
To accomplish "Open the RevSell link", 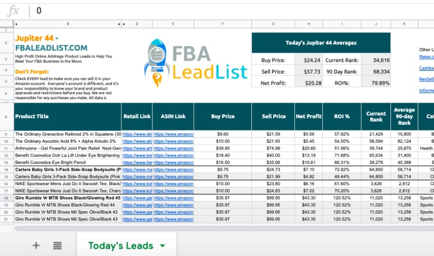I will [426, 79].
